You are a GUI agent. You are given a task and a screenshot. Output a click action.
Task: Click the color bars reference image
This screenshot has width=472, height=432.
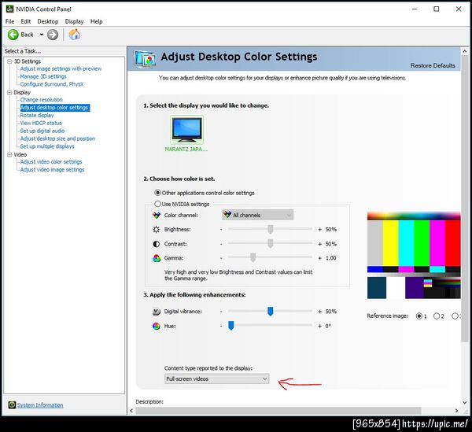414,255
